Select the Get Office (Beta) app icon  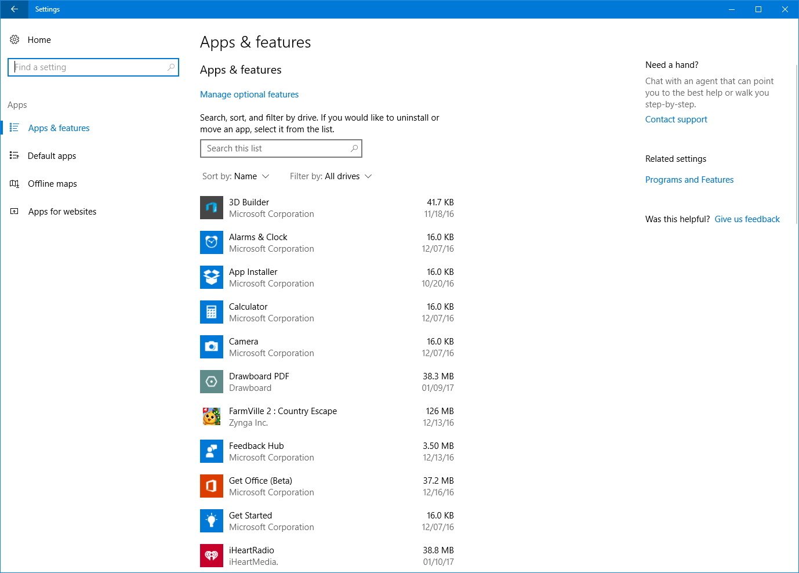point(212,486)
